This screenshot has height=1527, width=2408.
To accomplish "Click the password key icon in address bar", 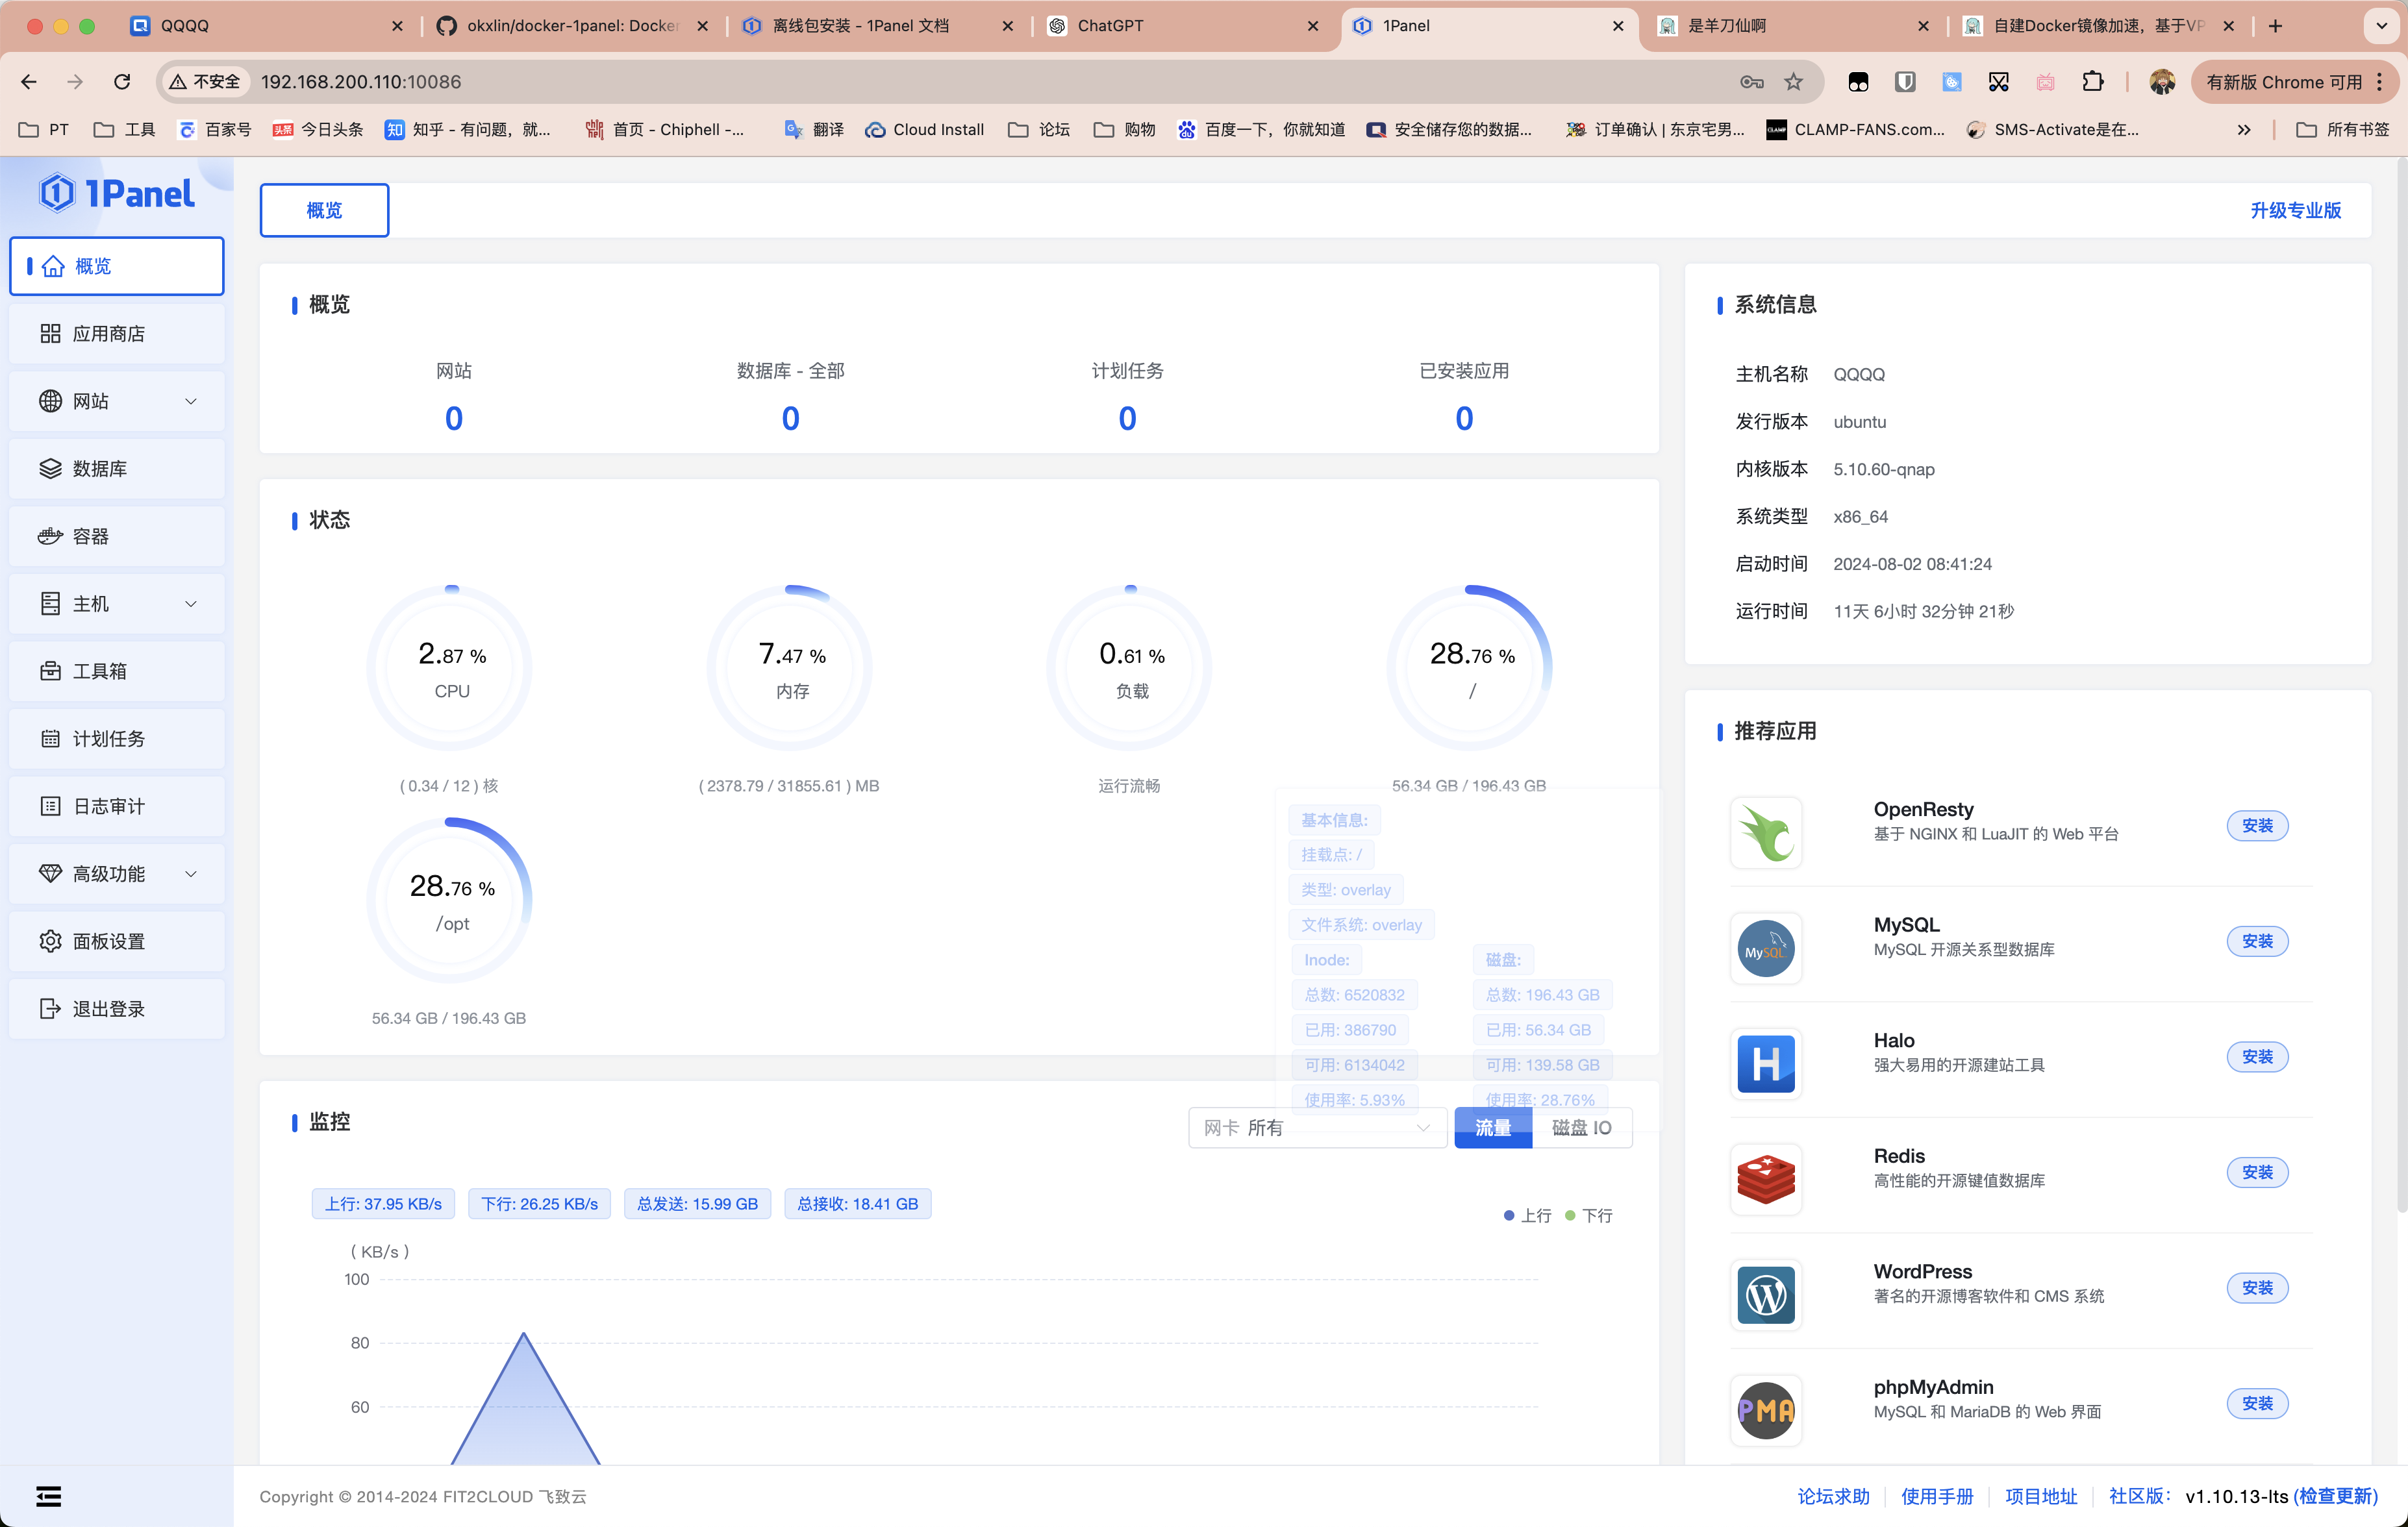I will (1751, 82).
